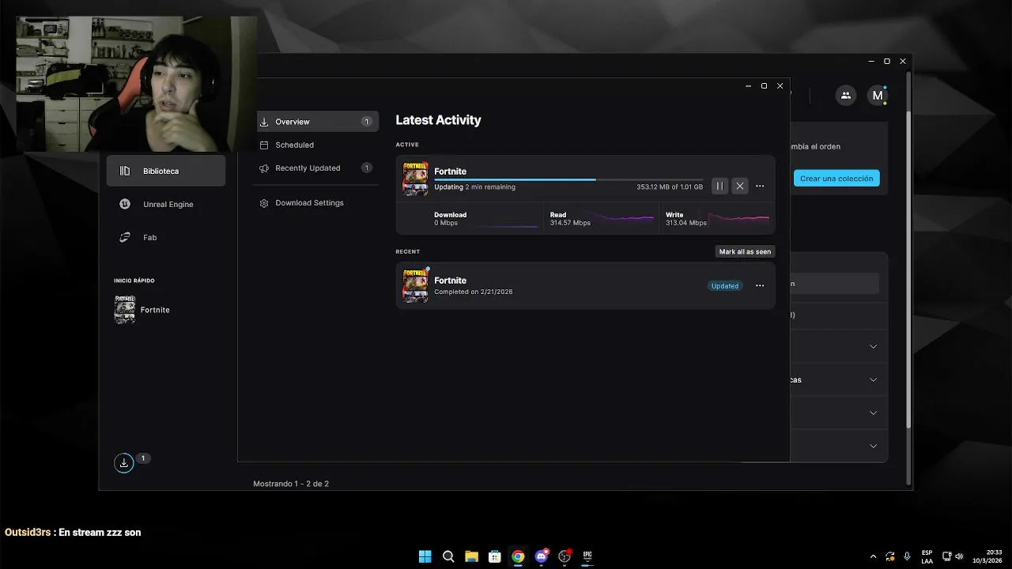Open Discord from the taskbar
This screenshot has width=1012, height=569.
542,556
